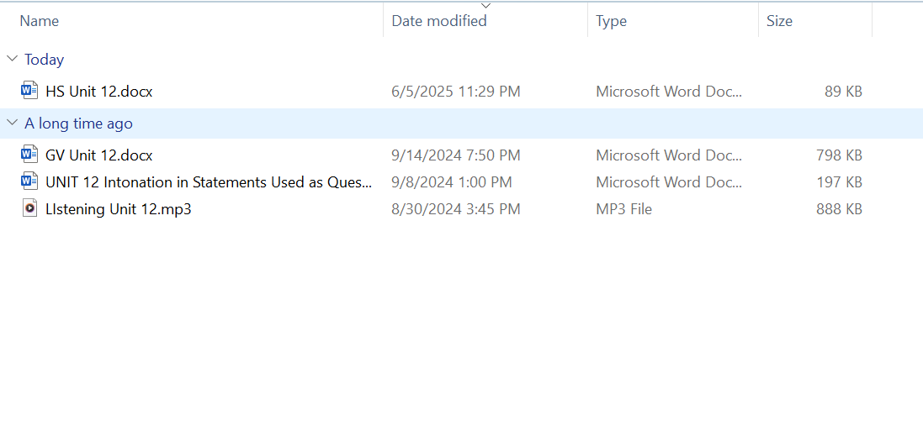
Task: Click the A long time ago group label
Action: [x=78, y=123]
